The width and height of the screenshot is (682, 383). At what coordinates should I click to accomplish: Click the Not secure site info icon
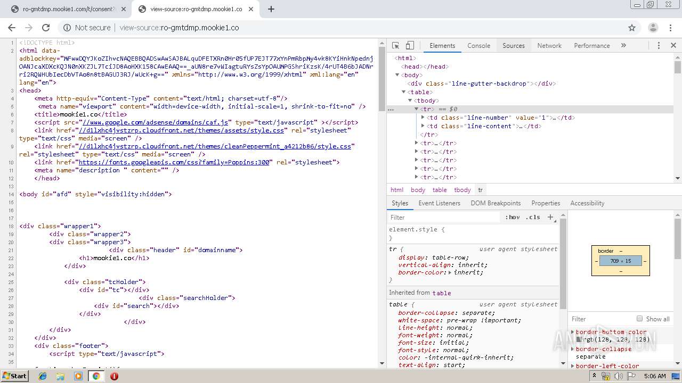[67, 28]
